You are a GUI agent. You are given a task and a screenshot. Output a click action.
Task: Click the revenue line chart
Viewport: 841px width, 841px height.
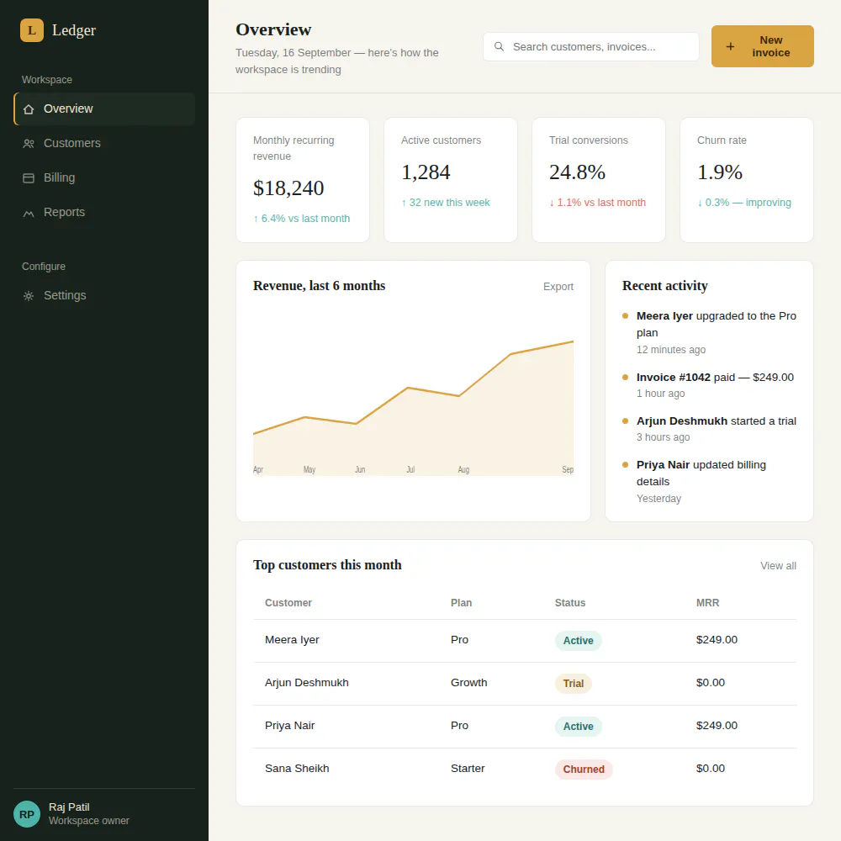pyautogui.click(x=413, y=408)
